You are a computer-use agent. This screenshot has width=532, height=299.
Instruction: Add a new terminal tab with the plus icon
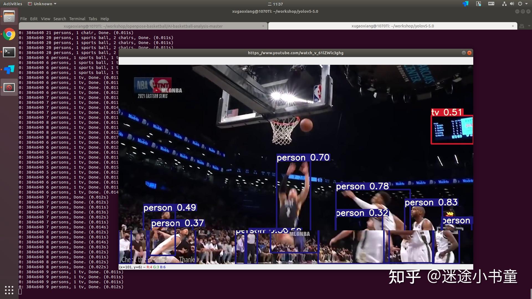[x=522, y=26]
